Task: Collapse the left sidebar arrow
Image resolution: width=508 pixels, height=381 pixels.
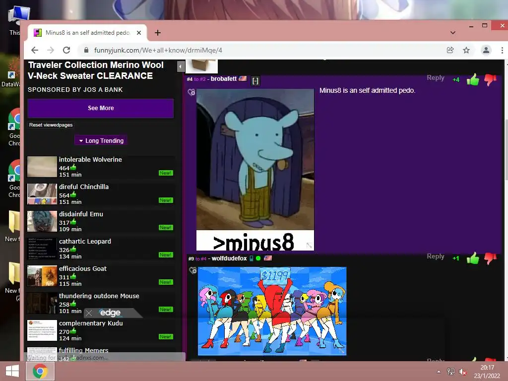Action: coord(181,67)
